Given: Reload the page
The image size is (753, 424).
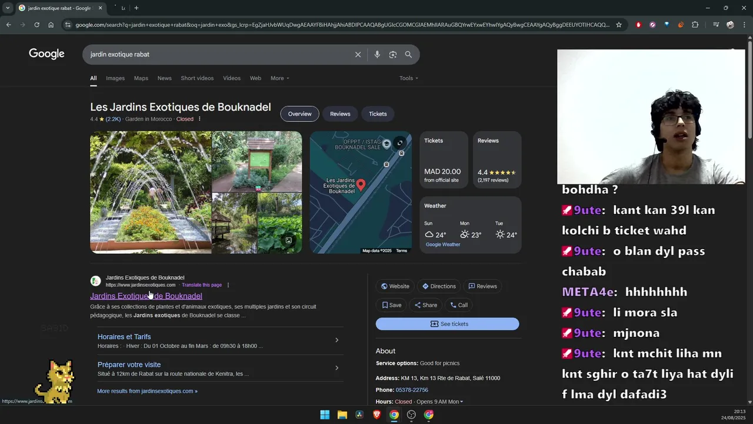Looking at the screenshot, I should pos(36,25).
